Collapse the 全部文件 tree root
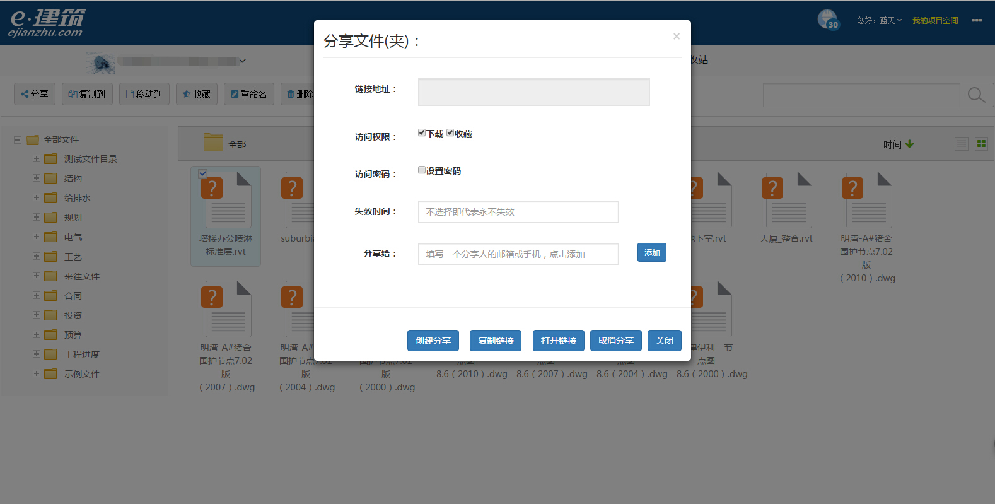 (18, 139)
